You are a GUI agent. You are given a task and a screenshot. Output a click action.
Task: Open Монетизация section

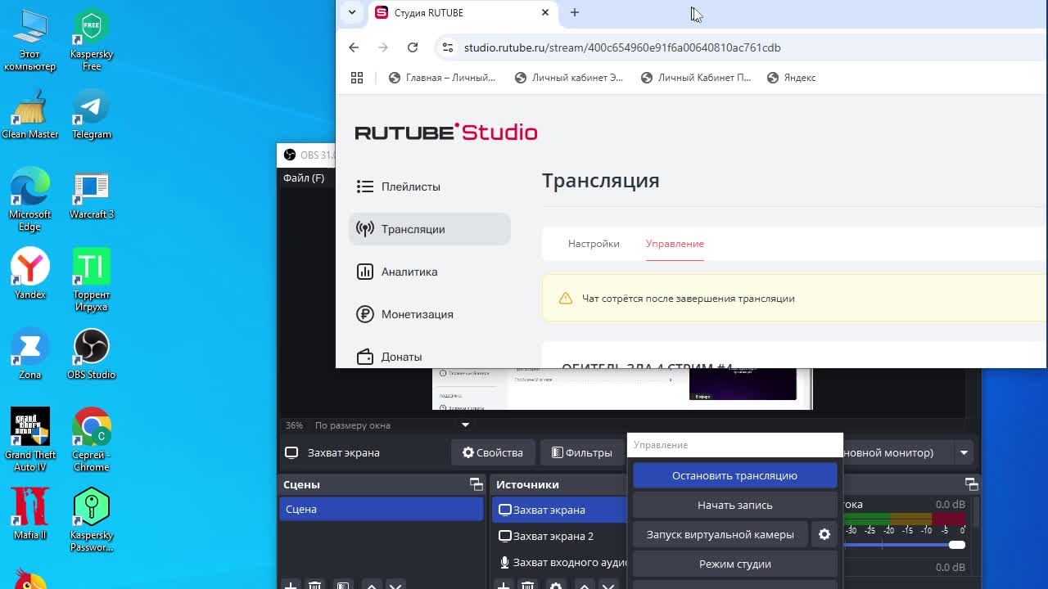429,314
